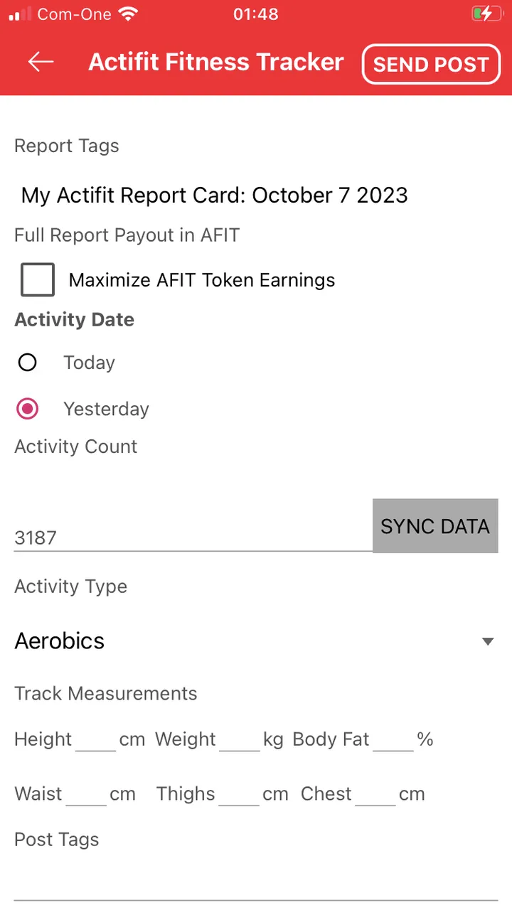Tap the back arrow icon

41,63
